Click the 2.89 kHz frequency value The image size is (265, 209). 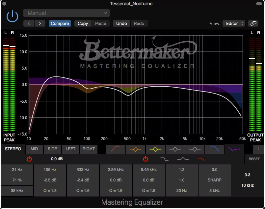[116, 170]
